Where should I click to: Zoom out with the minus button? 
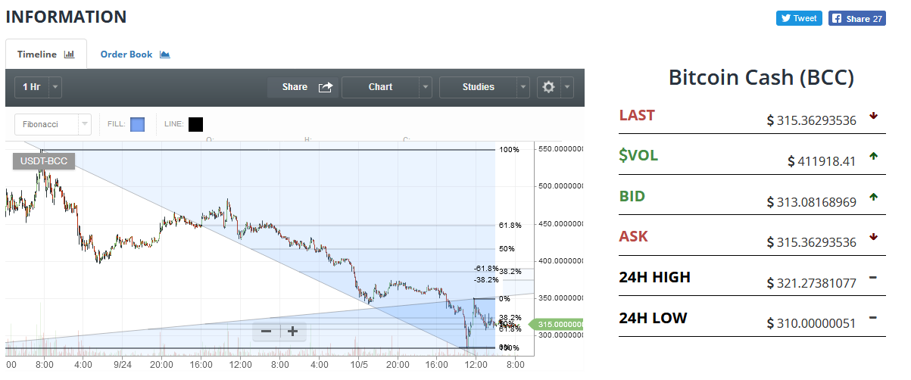pos(266,331)
